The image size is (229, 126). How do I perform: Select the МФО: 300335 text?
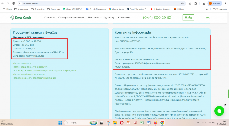point(122,67)
